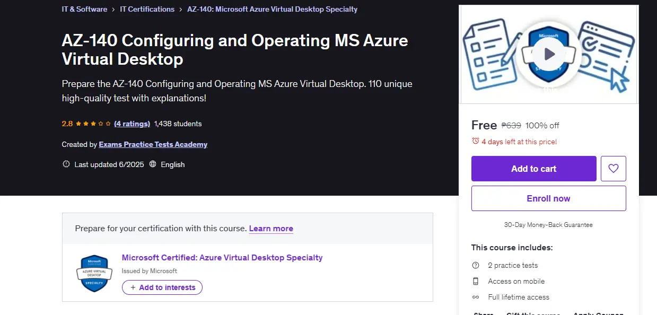Click the 1,438 students text
Image resolution: width=657 pixels, height=315 pixels.
click(178, 124)
